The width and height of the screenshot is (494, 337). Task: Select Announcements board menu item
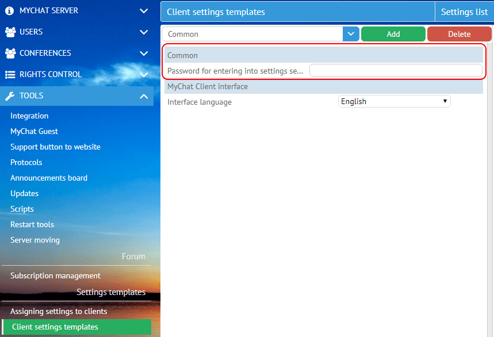pyautogui.click(x=49, y=178)
